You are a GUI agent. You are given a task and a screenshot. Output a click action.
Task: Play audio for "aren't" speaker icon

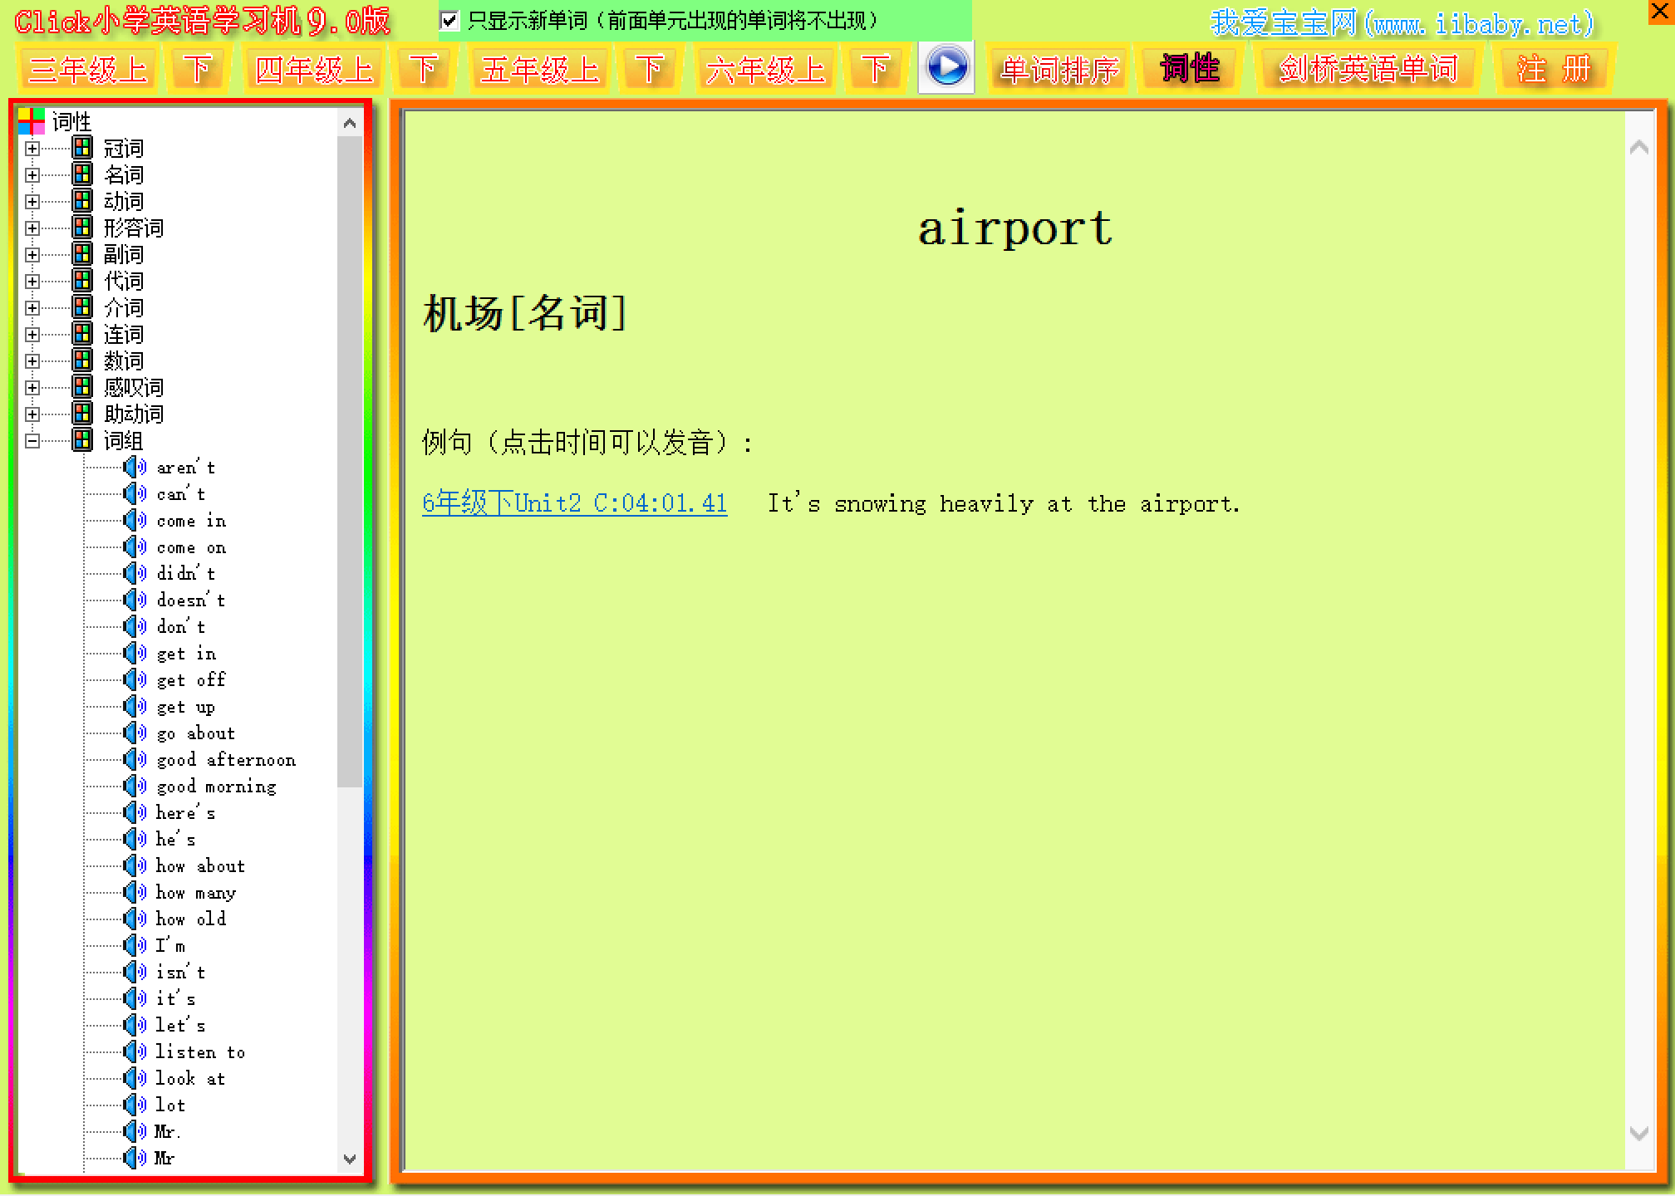pyautogui.click(x=135, y=468)
